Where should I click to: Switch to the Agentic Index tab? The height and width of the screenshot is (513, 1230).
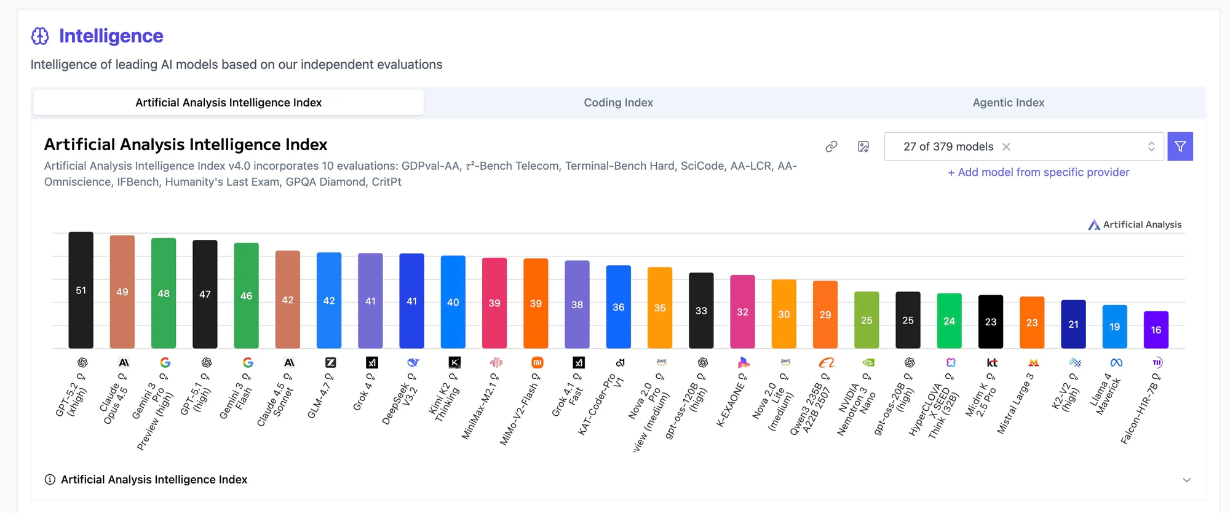(1009, 103)
